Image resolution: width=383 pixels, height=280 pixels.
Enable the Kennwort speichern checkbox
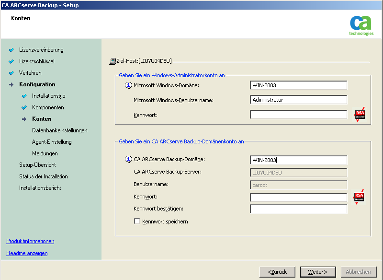pyautogui.click(x=137, y=222)
